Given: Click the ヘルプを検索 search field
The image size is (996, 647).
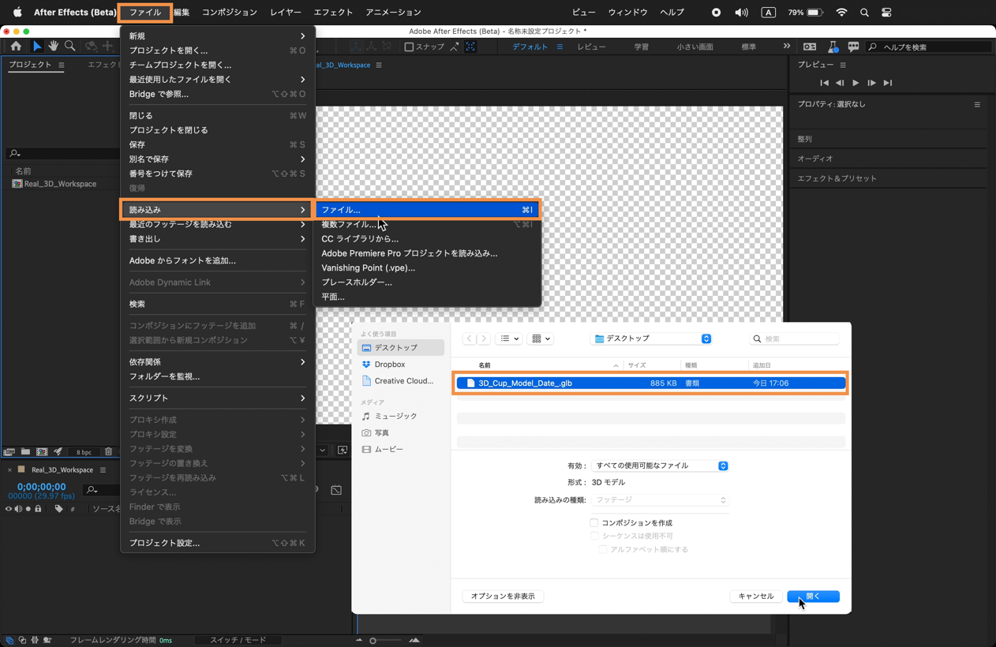Looking at the screenshot, I should pos(928,47).
